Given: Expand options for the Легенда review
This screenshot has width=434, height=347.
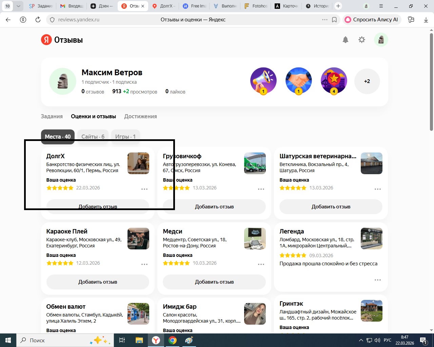Looking at the screenshot, I should pyautogui.click(x=378, y=280).
